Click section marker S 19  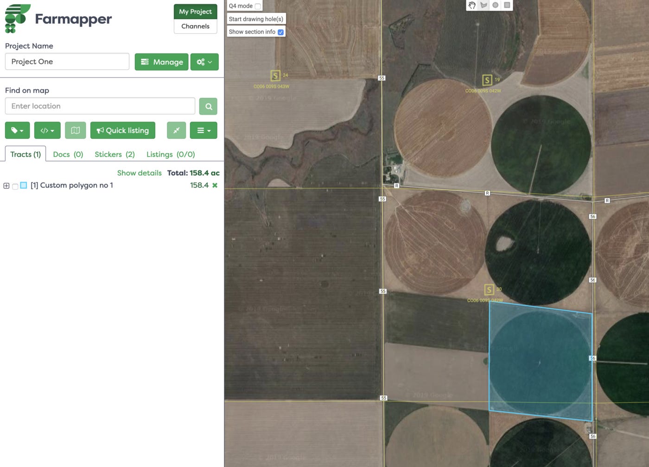[x=487, y=80]
